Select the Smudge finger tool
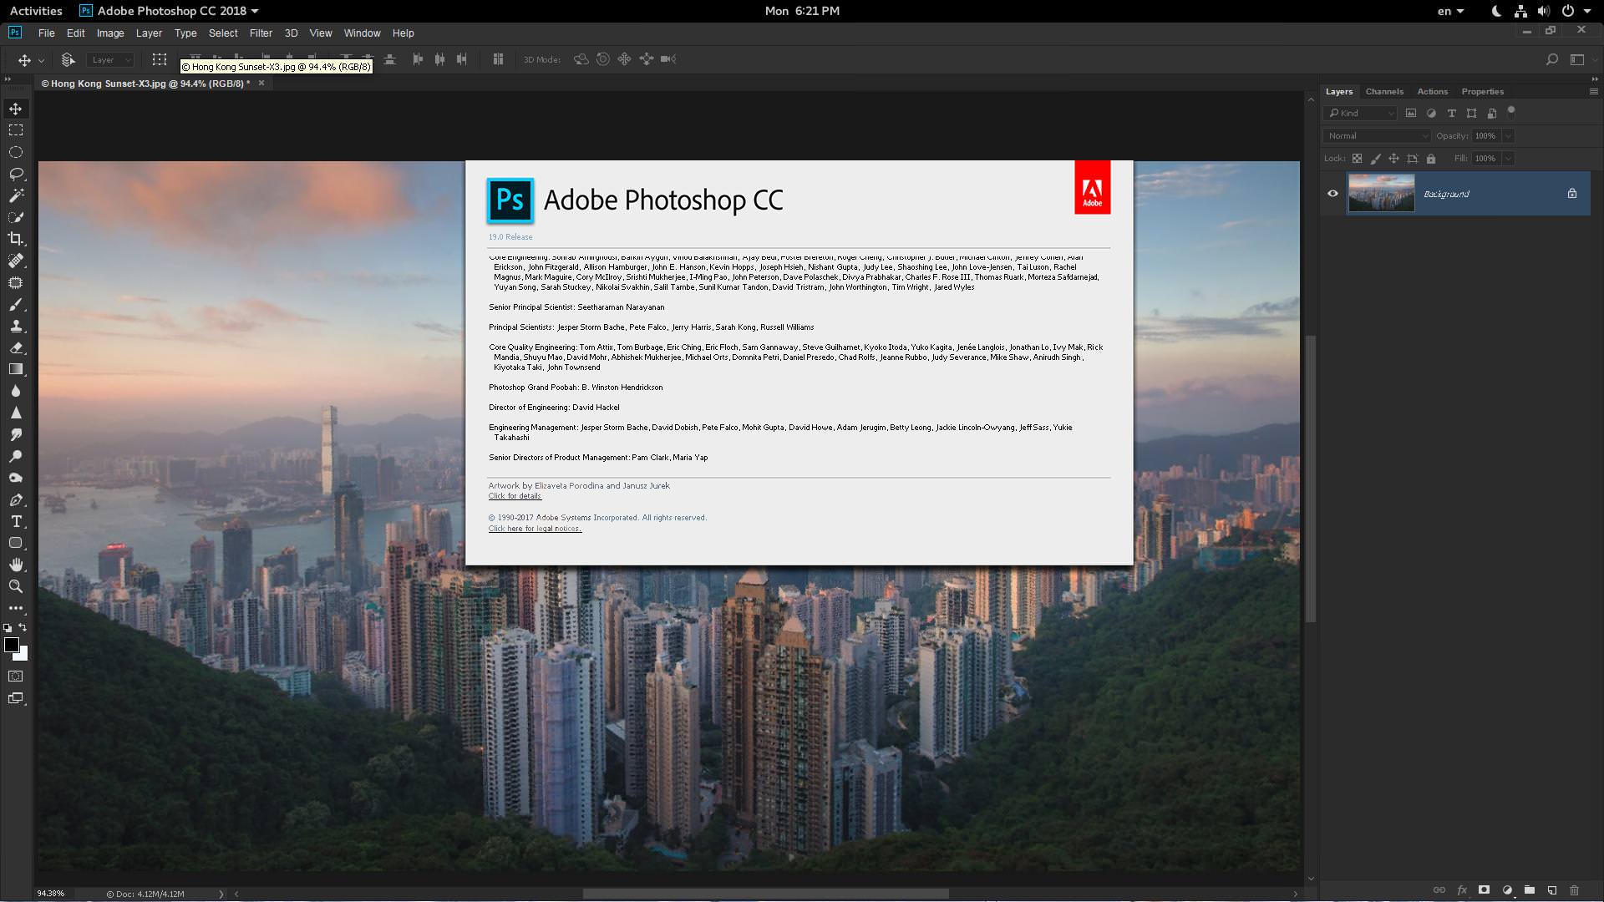 (16, 434)
